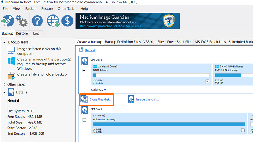Check the Unformatted Primary partition checkbox
The height and width of the screenshot is (142, 253).
pos(243,130)
